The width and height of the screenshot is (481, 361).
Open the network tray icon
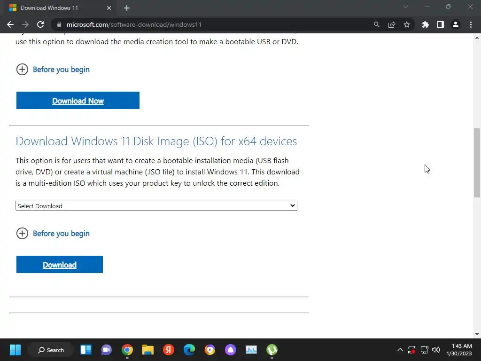(x=424, y=350)
